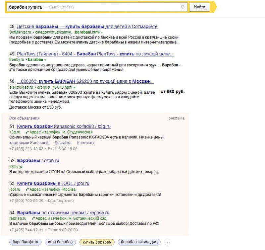Click the phone icon before м. Студенческая address
Screen dimensions: 265x250
point(27,132)
